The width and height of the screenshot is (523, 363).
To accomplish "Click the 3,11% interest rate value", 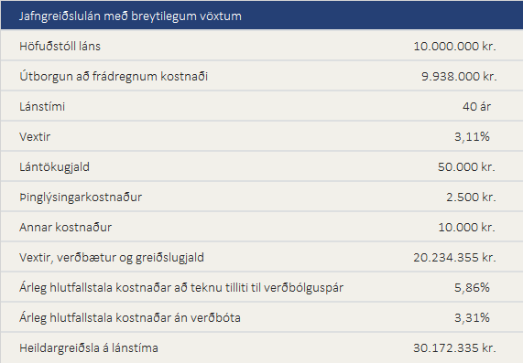I will click(472, 136).
